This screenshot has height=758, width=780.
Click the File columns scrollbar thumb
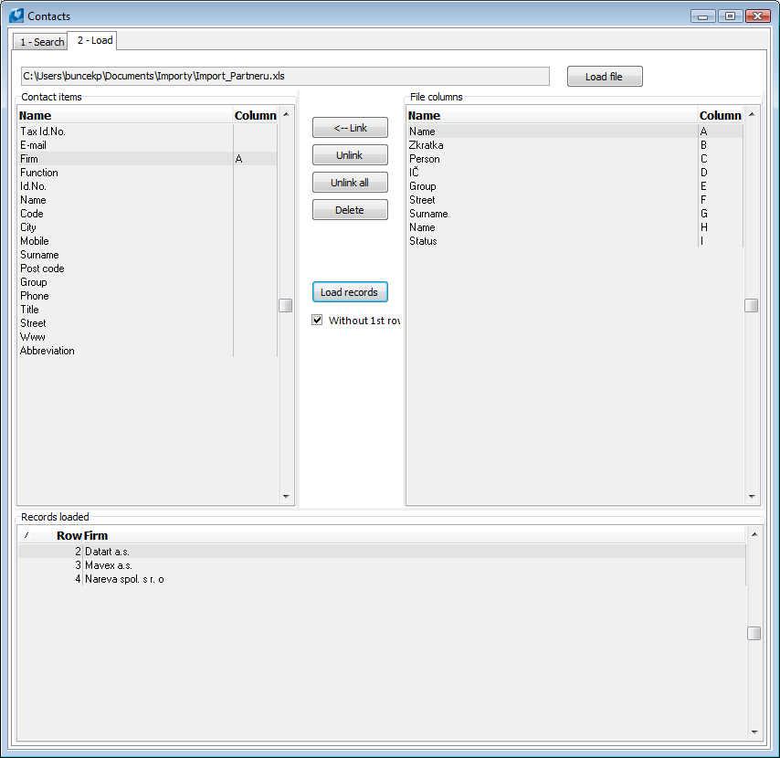pyautogui.click(x=751, y=305)
